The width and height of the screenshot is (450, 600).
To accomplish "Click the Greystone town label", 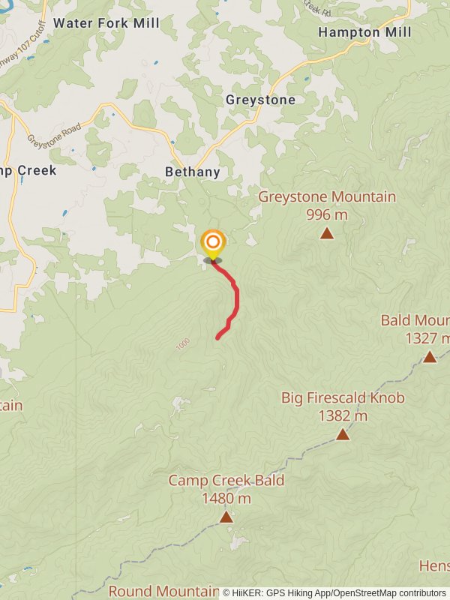I will [260, 100].
